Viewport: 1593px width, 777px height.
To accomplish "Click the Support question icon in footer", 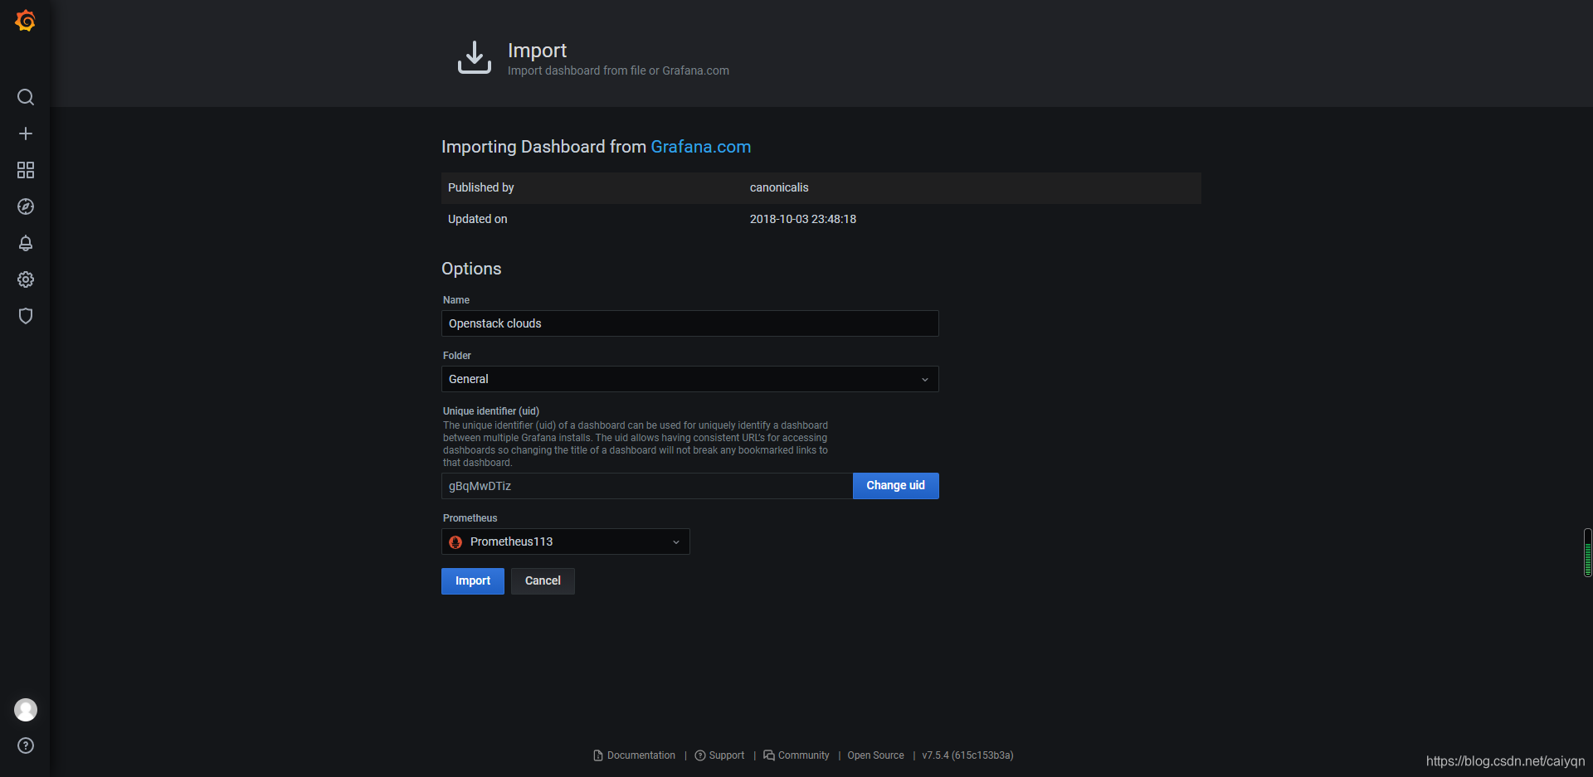I will click(700, 755).
